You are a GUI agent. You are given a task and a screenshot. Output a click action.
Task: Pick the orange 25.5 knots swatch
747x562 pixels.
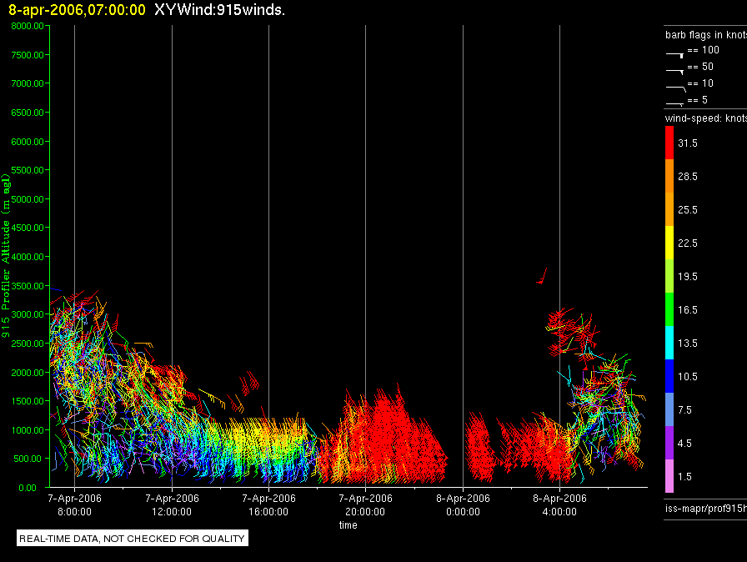point(669,209)
